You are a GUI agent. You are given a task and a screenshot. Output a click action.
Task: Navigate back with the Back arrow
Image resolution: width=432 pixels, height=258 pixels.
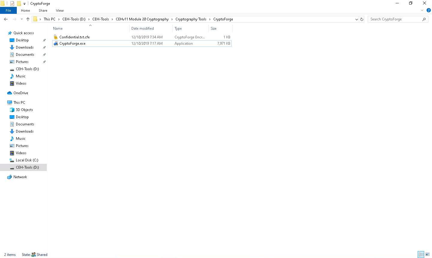click(x=6, y=19)
